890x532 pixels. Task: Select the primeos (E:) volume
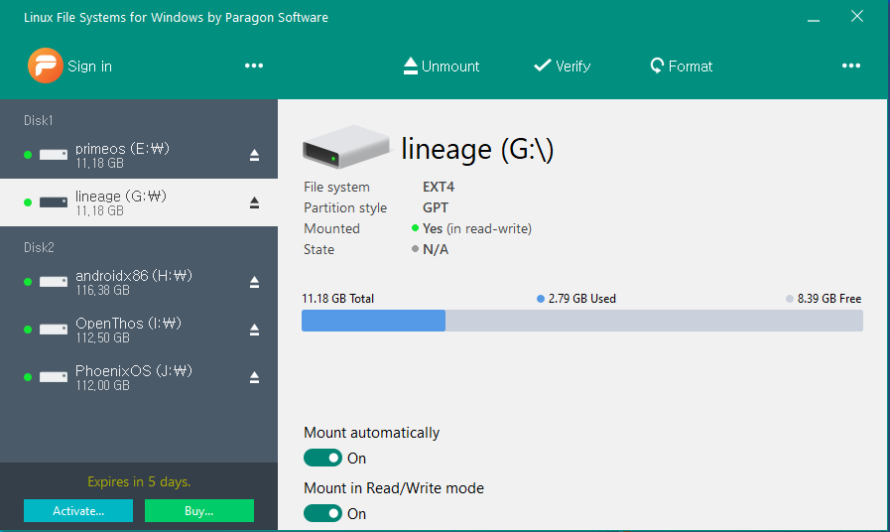point(139,155)
